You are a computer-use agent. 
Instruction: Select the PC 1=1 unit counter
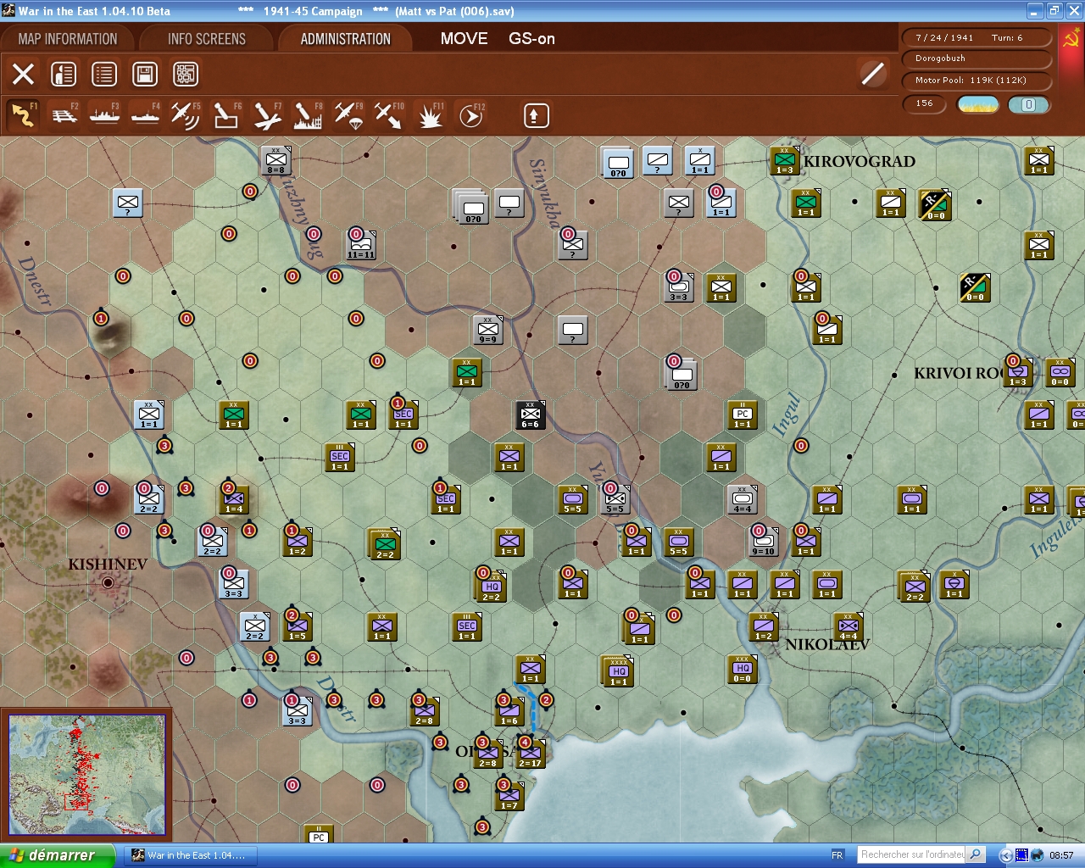(x=743, y=415)
